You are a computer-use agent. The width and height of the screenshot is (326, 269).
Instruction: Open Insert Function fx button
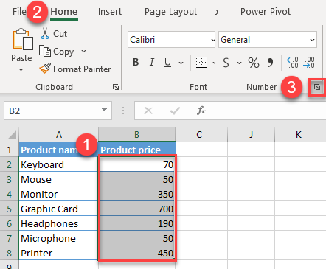tap(201, 111)
